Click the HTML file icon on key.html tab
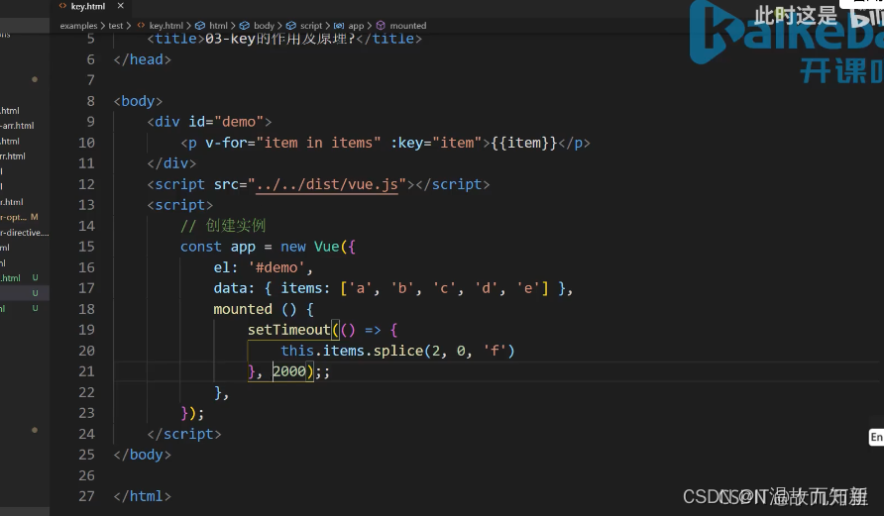884x516 pixels. pyautogui.click(x=62, y=6)
